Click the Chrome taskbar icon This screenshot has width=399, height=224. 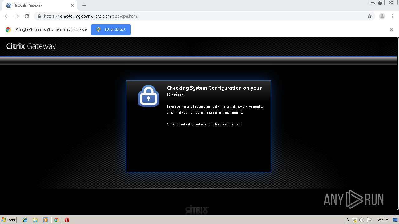click(x=56, y=220)
